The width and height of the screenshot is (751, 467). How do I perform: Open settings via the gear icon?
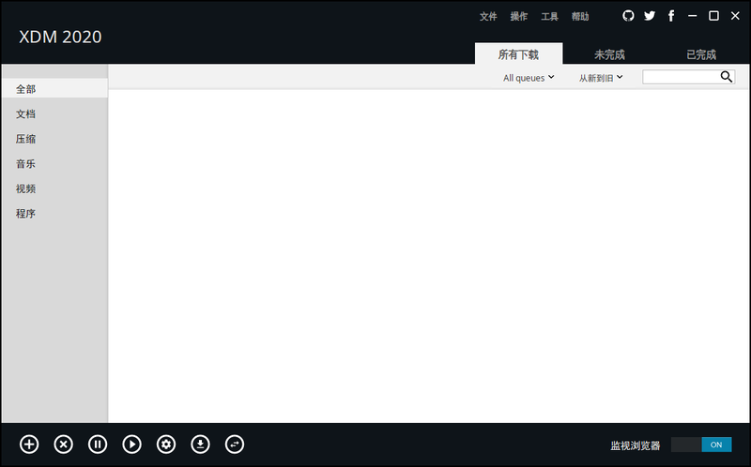[166, 444]
